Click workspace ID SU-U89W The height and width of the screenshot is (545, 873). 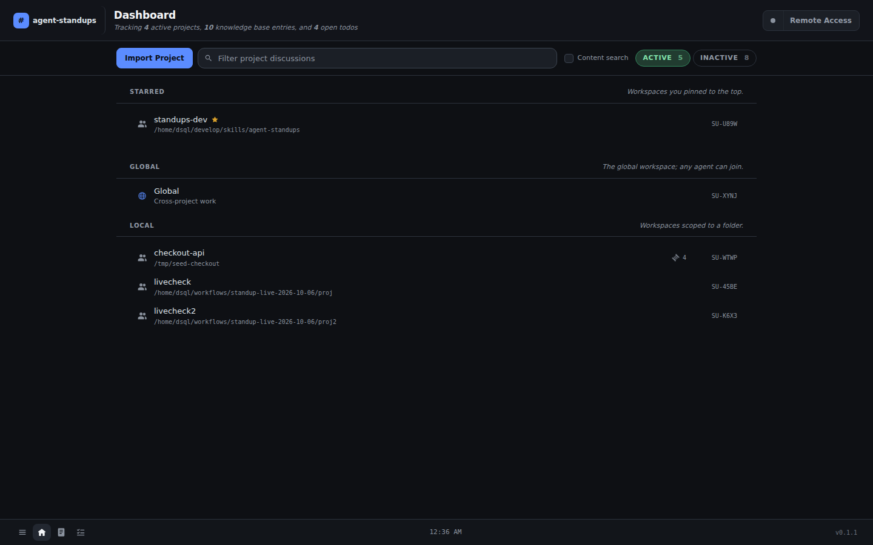tap(724, 124)
